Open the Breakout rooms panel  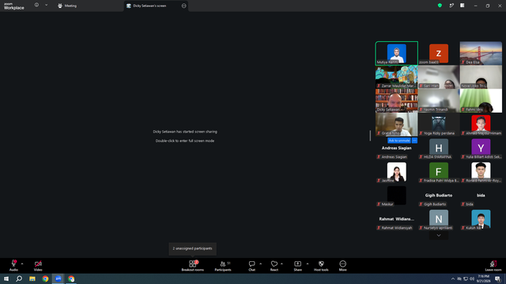click(193, 266)
